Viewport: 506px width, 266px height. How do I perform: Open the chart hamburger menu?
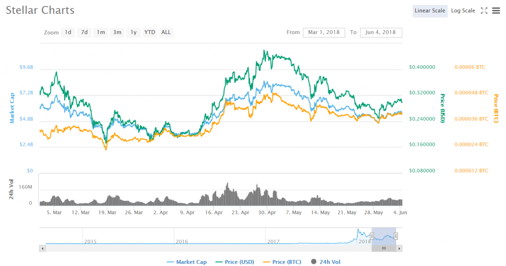coord(496,11)
